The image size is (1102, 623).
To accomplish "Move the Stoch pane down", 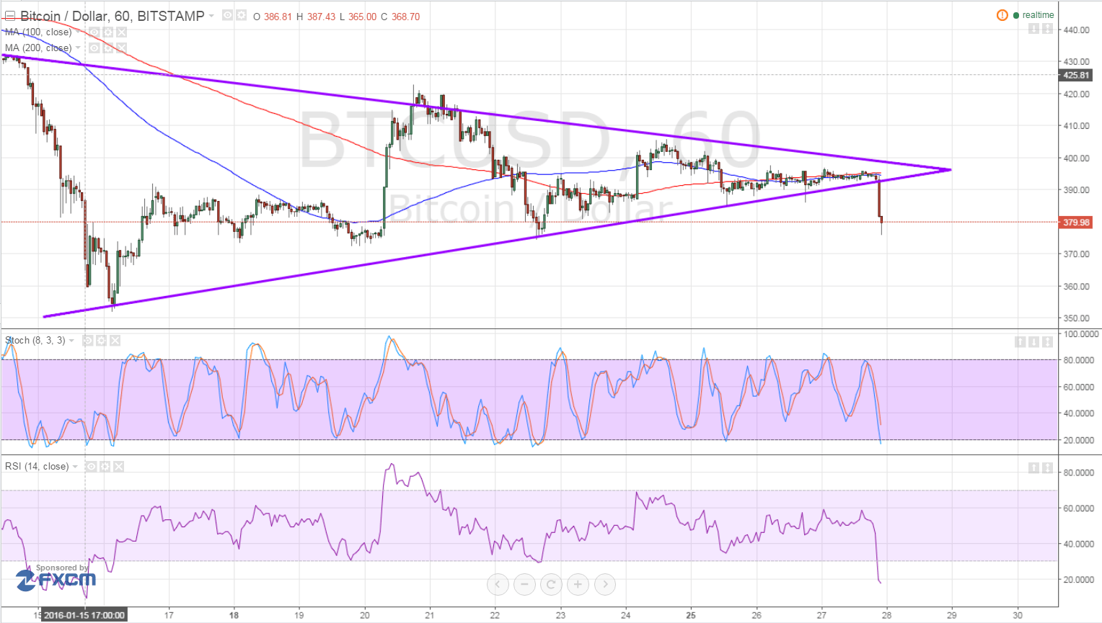I will point(1033,341).
